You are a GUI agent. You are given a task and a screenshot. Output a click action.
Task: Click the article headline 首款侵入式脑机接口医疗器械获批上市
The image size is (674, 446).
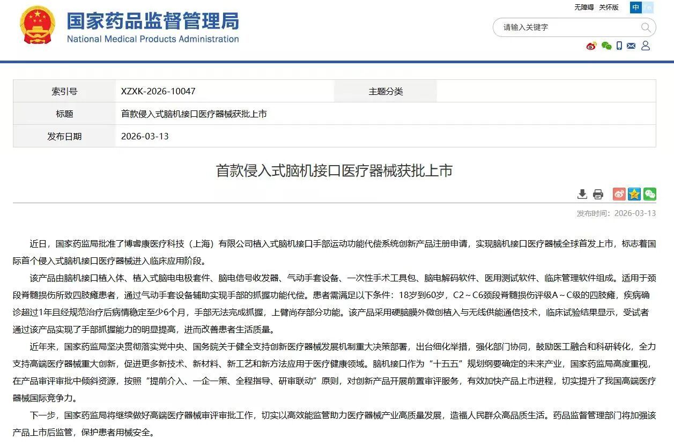pyautogui.click(x=337, y=171)
